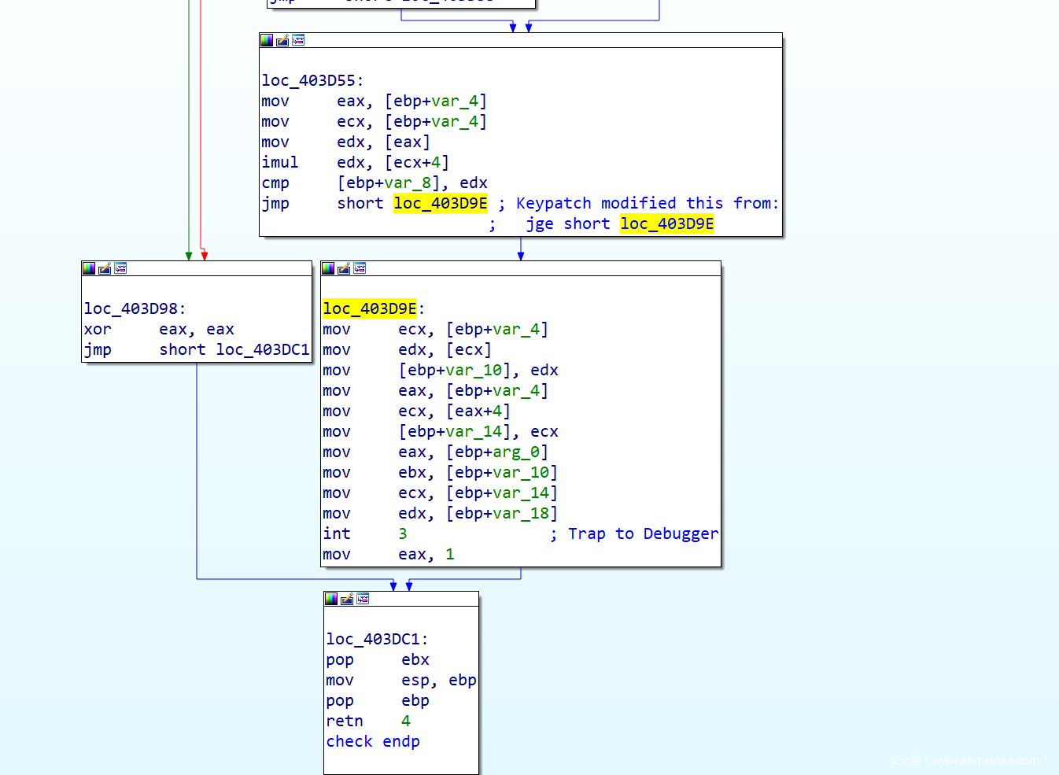This screenshot has width=1059, height=775.
Task: Click the 'retn 4' instruction
Action: [367, 721]
